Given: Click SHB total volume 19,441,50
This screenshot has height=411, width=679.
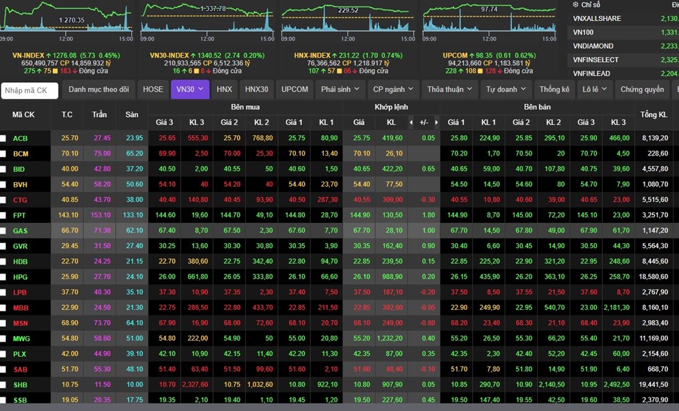Looking at the screenshot, I should [x=653, y=385].
